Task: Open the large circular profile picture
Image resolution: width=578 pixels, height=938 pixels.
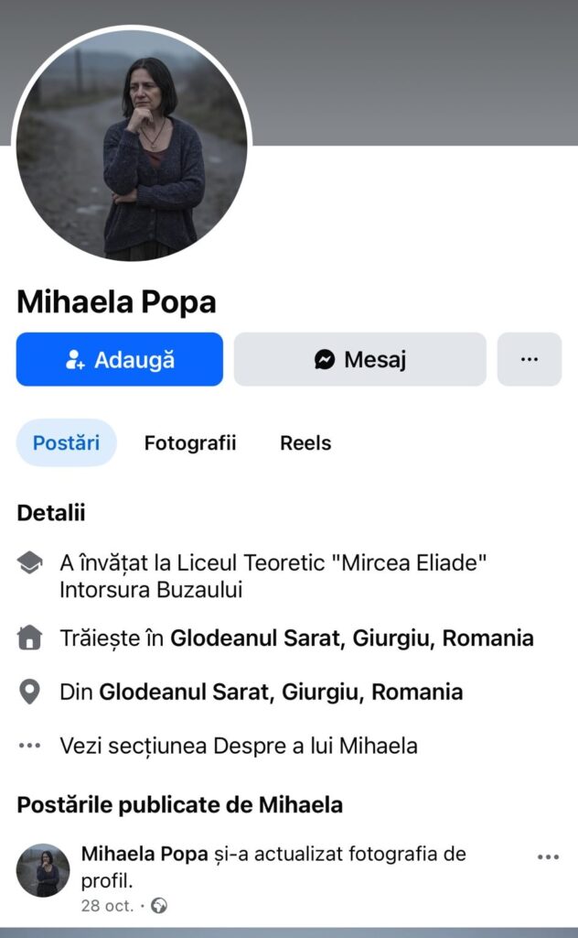Action: click(x=132, y=144)
